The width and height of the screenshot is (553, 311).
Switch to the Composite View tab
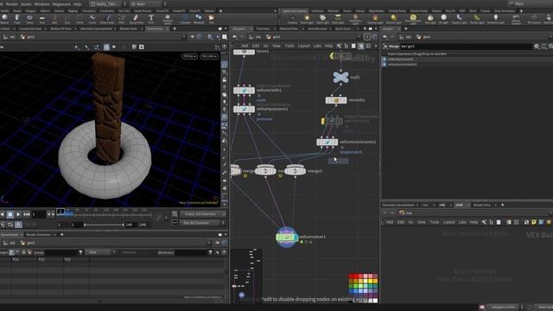tap(30, 29)
